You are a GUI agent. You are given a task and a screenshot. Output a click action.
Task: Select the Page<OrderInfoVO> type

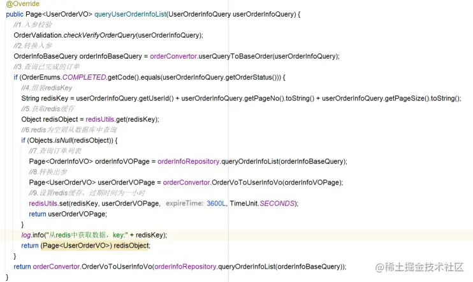coord(61,162)
